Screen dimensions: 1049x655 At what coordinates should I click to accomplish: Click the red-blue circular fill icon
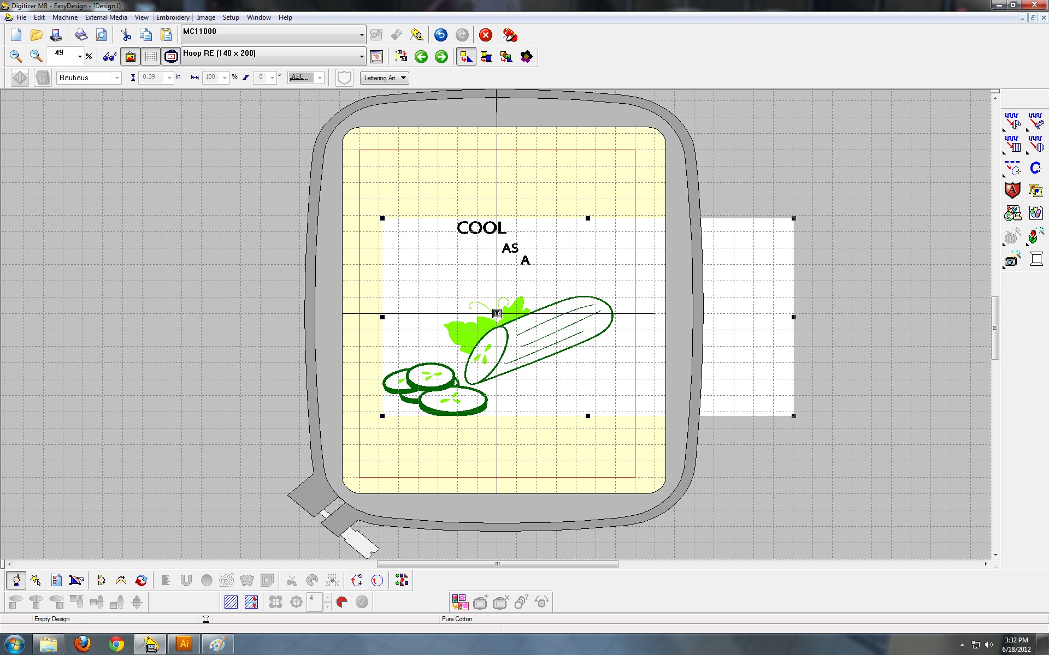click(342, 602)
